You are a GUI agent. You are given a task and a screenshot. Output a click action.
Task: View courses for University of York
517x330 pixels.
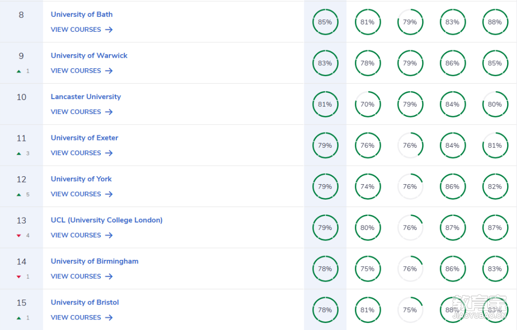click(x=82, y=194)
